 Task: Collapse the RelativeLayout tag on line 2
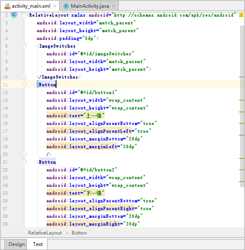24,15
